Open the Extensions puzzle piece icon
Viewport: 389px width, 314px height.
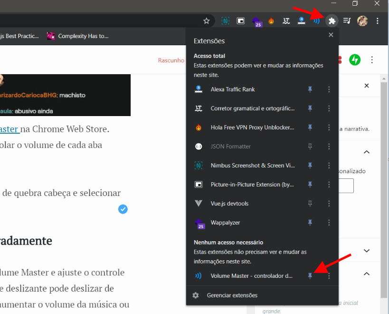(331, 21)
